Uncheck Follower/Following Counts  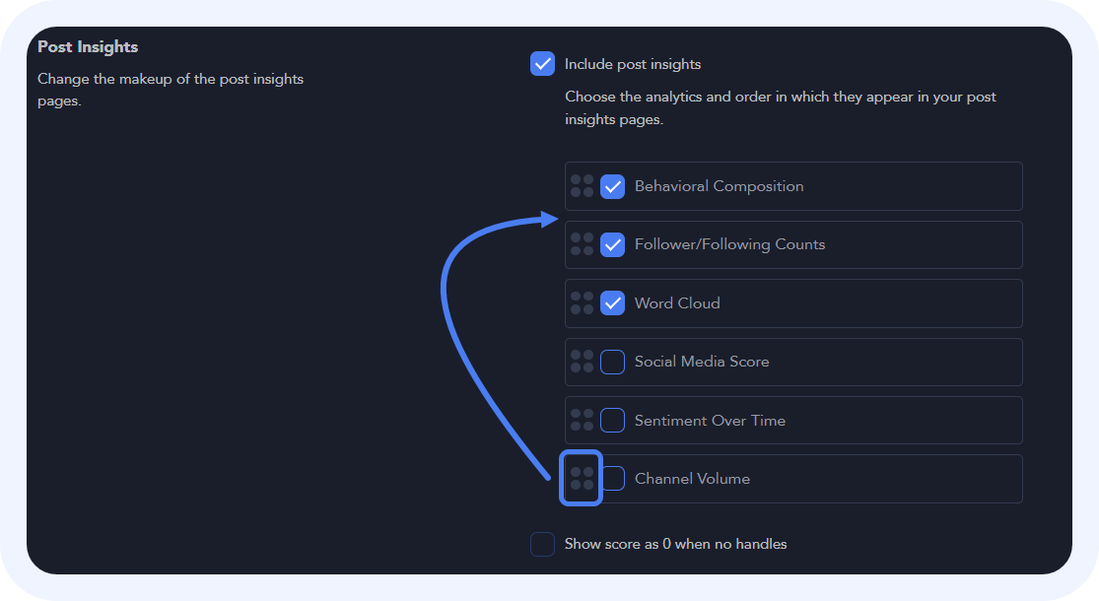coord(613,244)
